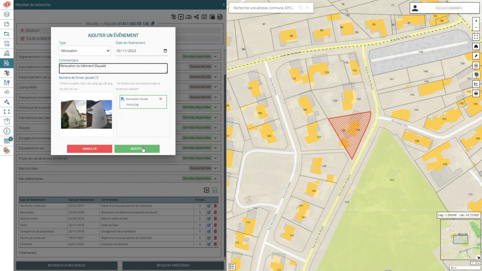Click the façade renovation image thumbnail

[x=86, y=114]
